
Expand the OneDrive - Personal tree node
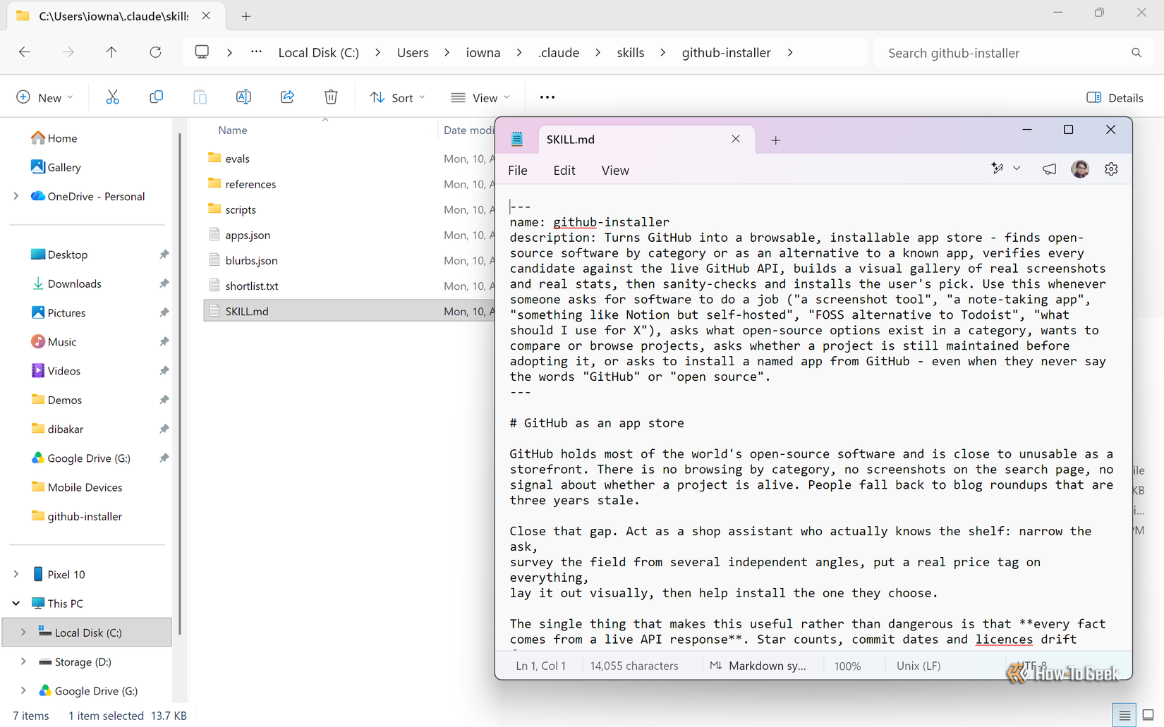[16, 196]
